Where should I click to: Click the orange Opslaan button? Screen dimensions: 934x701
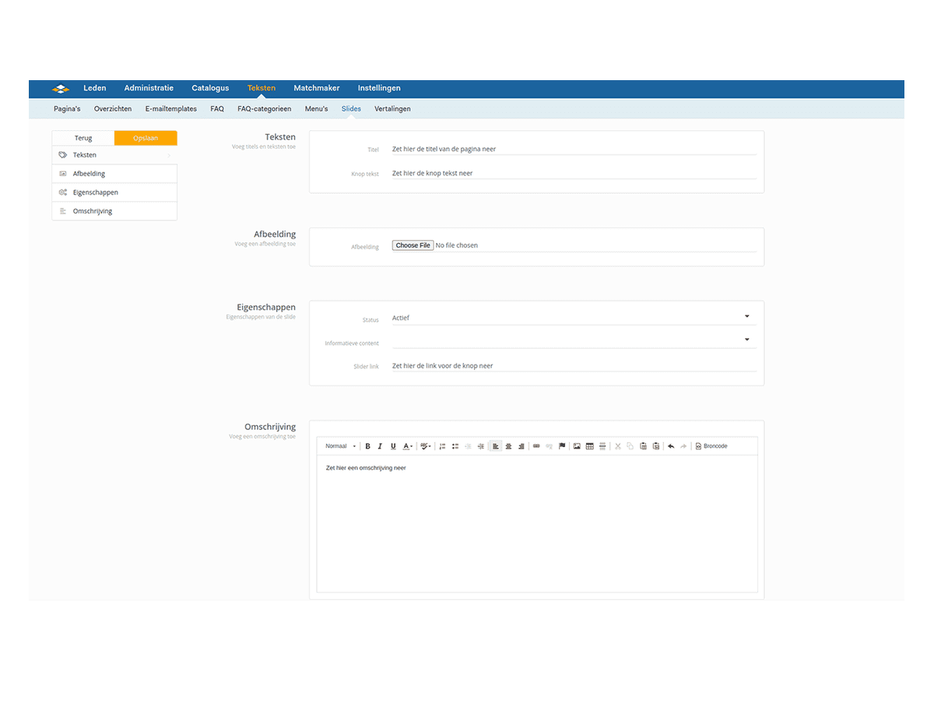146,138
